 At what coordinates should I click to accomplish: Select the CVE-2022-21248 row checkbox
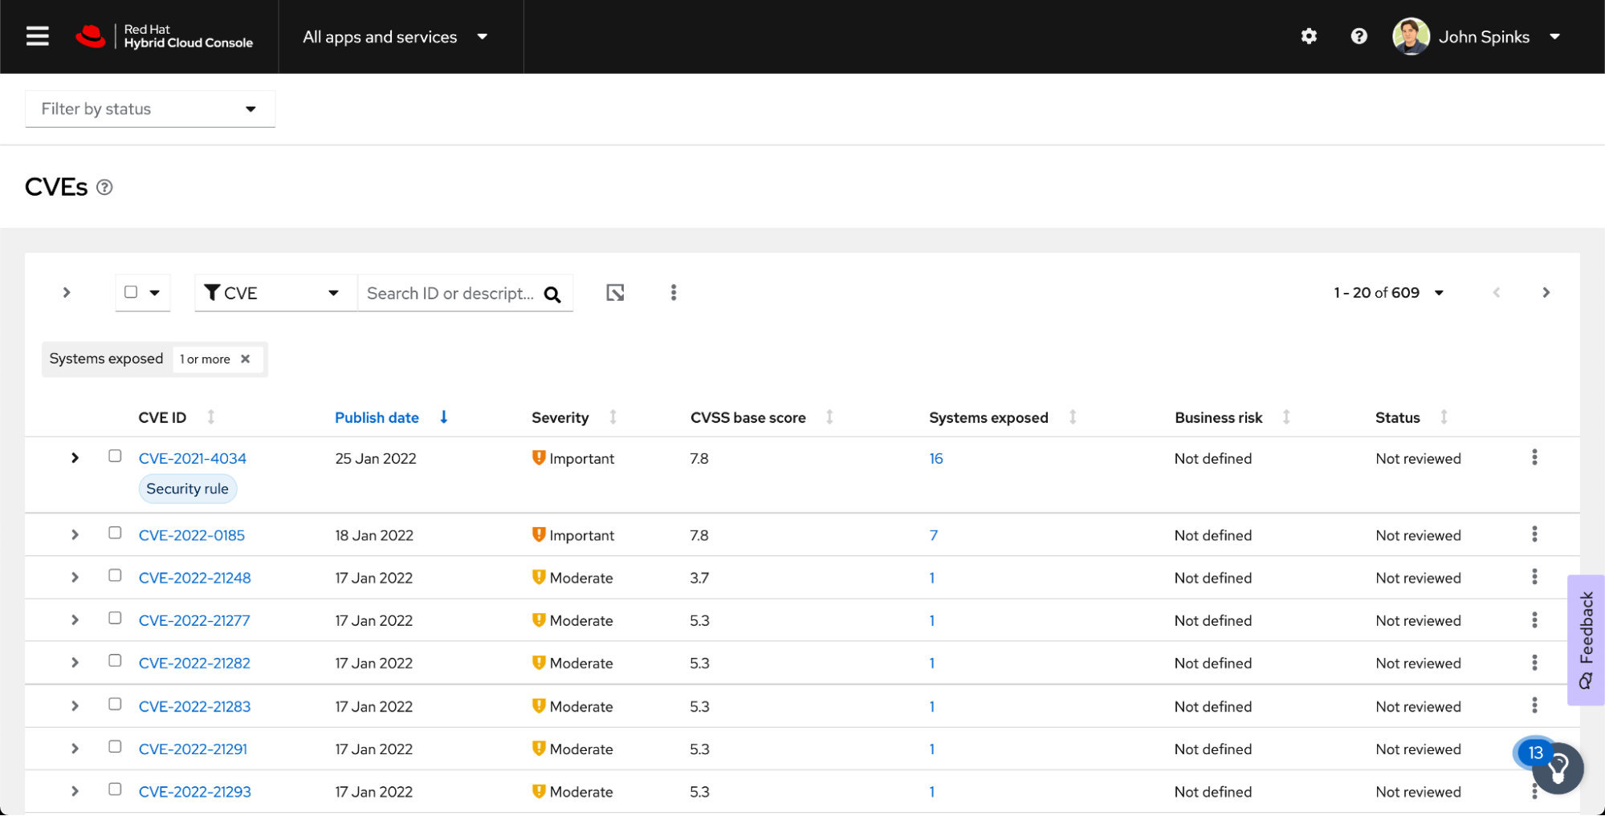[115, 576]
